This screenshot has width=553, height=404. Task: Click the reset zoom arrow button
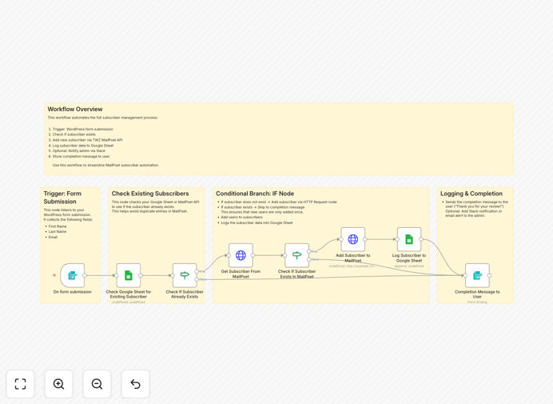pos(135,384)
